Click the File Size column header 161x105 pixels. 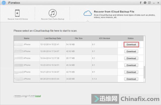[78, 38]
